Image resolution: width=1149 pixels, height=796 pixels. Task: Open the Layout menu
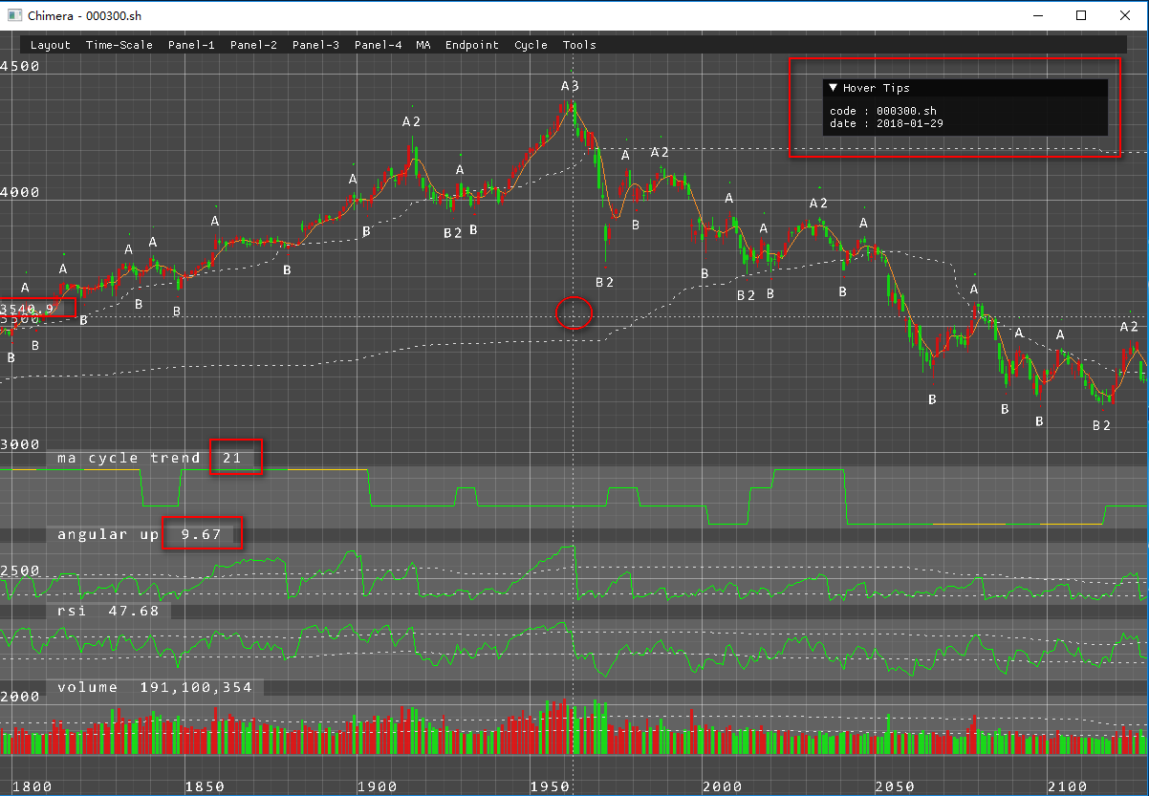coord(51,45)
